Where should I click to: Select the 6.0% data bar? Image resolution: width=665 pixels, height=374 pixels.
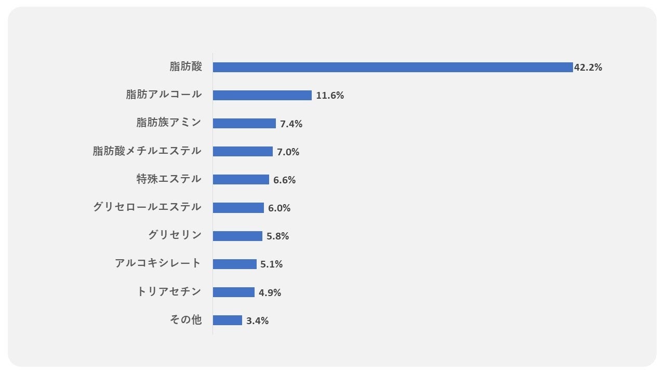pos(238,208)
